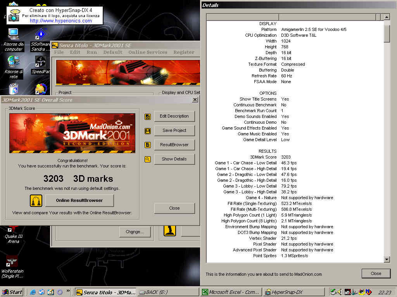
Task: Click the Show Details button
Action: pyautogui.click(x=174, y=159)
